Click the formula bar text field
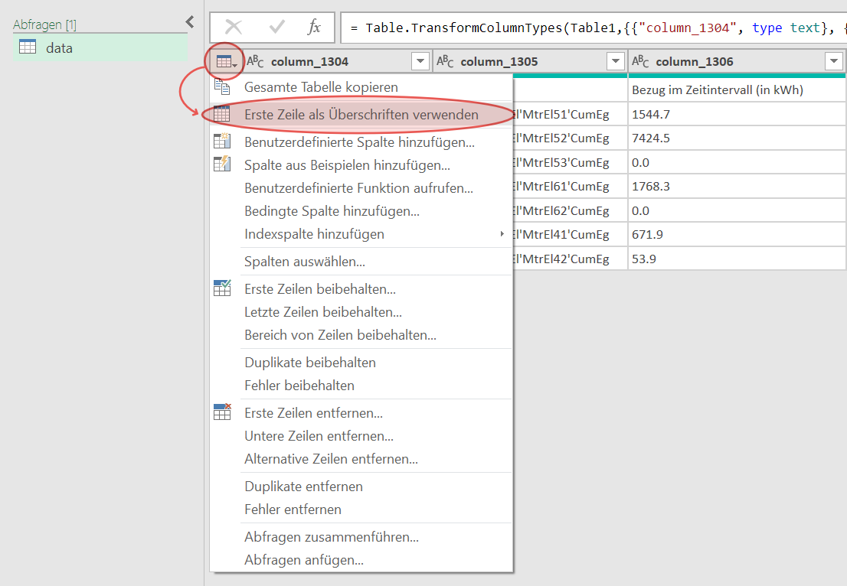Screen dimensions: 847x586 594,28
